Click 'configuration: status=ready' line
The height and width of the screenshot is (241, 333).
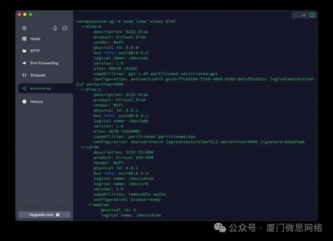(127, 199)
